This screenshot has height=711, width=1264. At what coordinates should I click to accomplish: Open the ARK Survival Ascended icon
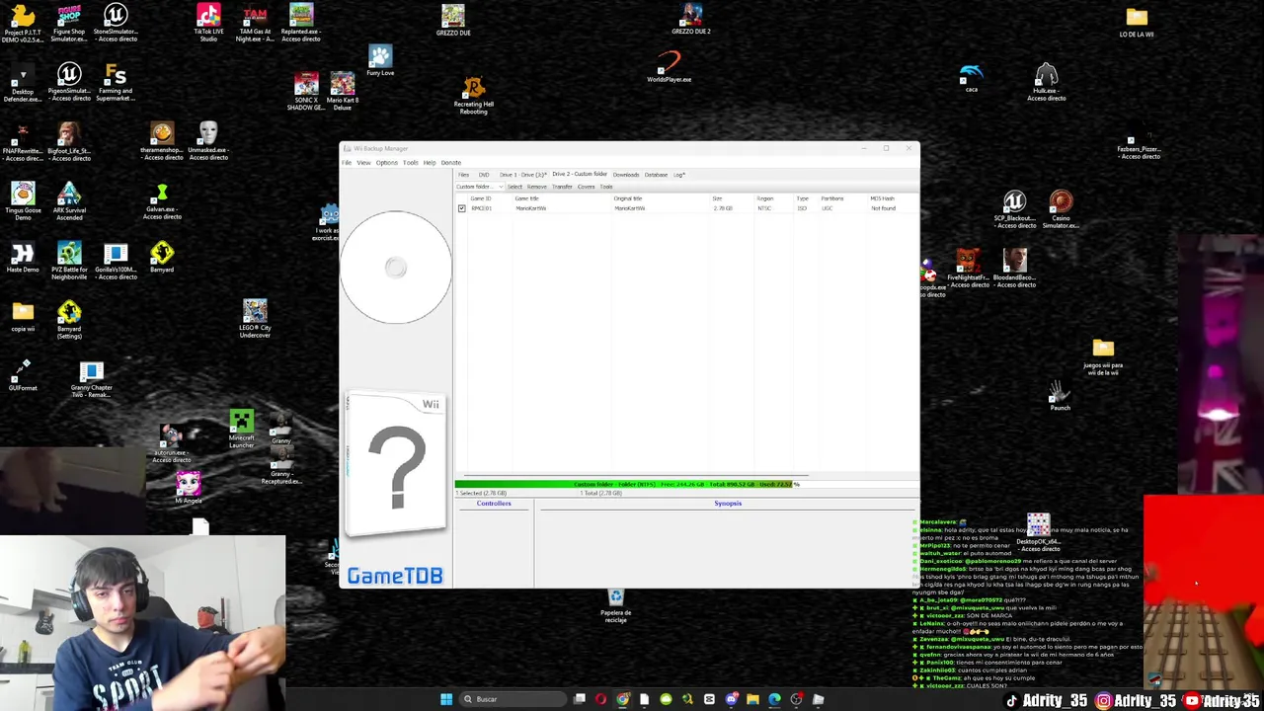[69, 201]
